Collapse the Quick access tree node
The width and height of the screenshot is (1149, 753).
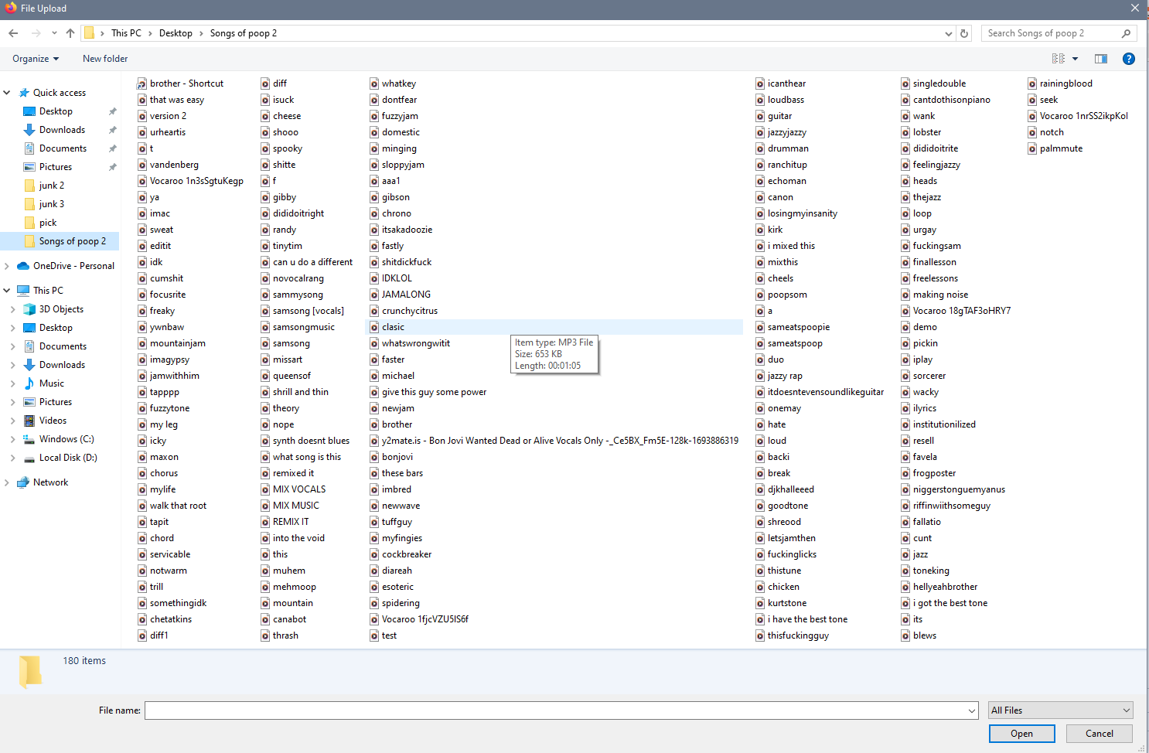pyautogui.click(x=7, y=93)
